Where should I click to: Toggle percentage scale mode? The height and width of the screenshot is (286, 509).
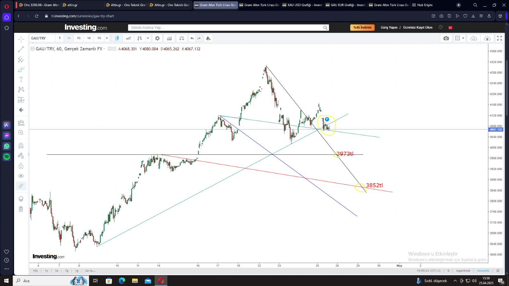tap(449, 271)
